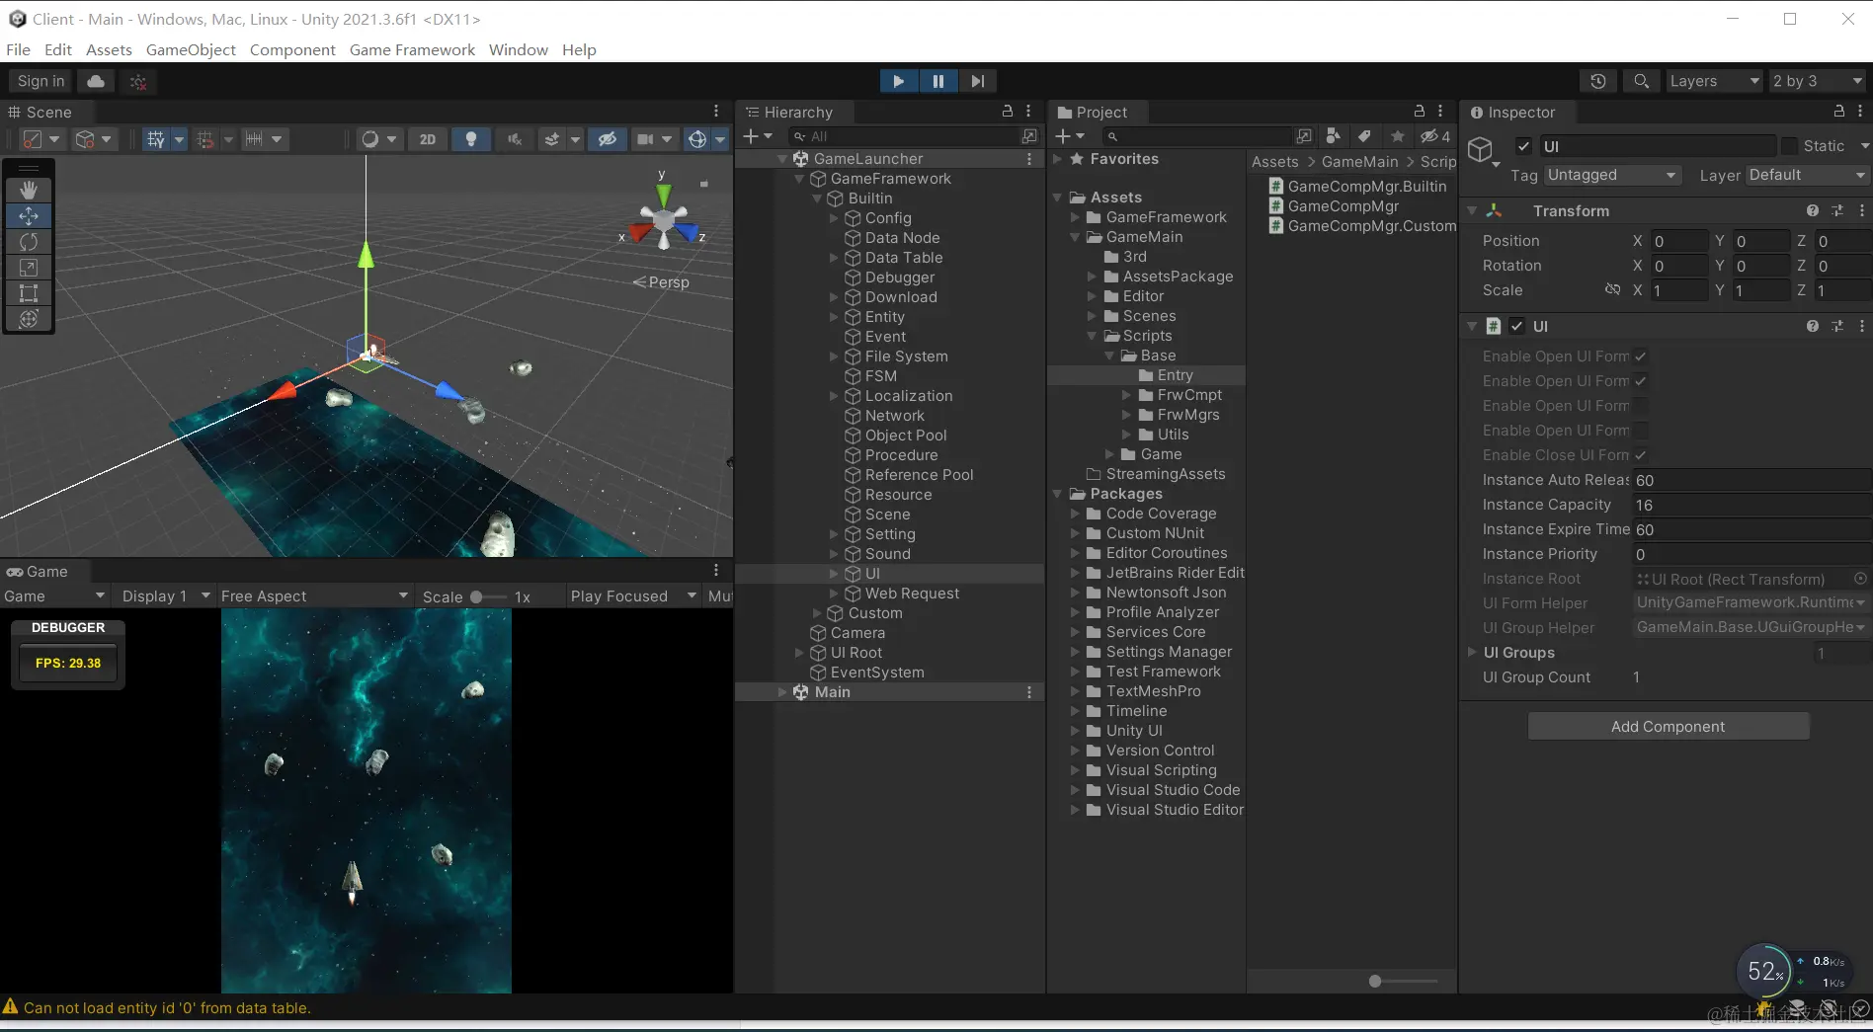This screenshot has width=1873, height=1032.
Task: Toggle the UI component enabled checkbox
Action: tap(1517, 326)
